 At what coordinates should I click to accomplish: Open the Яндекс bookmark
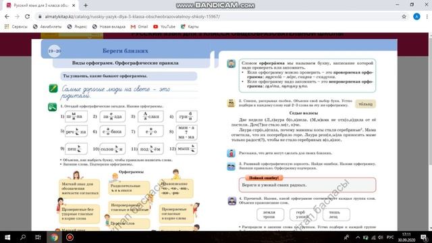click(77, 27)
